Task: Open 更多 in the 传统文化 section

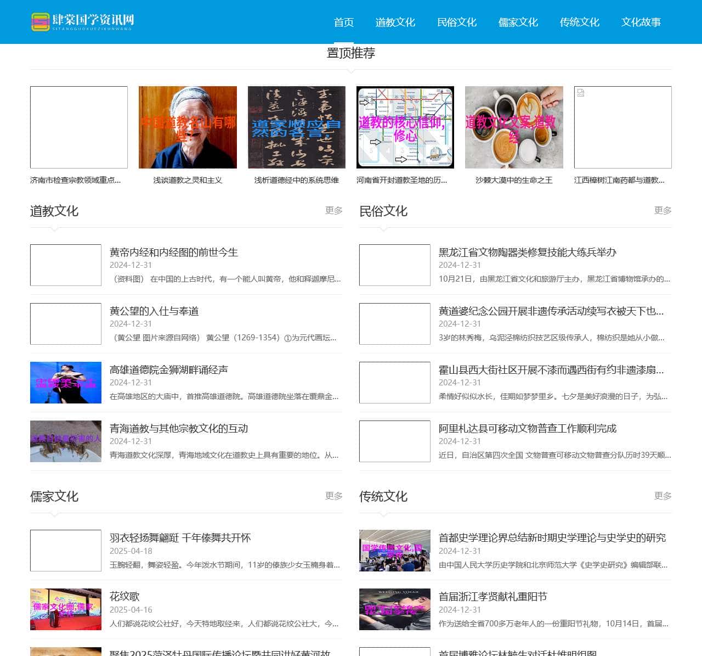Action: 663,496
